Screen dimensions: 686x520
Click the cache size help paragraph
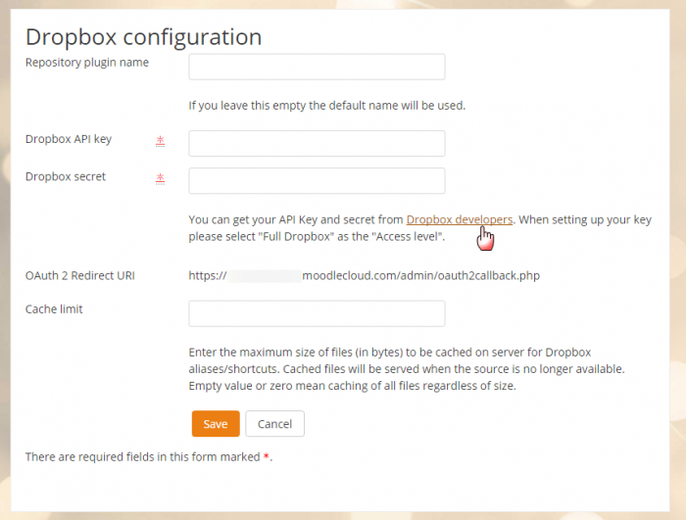tap(406, 368)
